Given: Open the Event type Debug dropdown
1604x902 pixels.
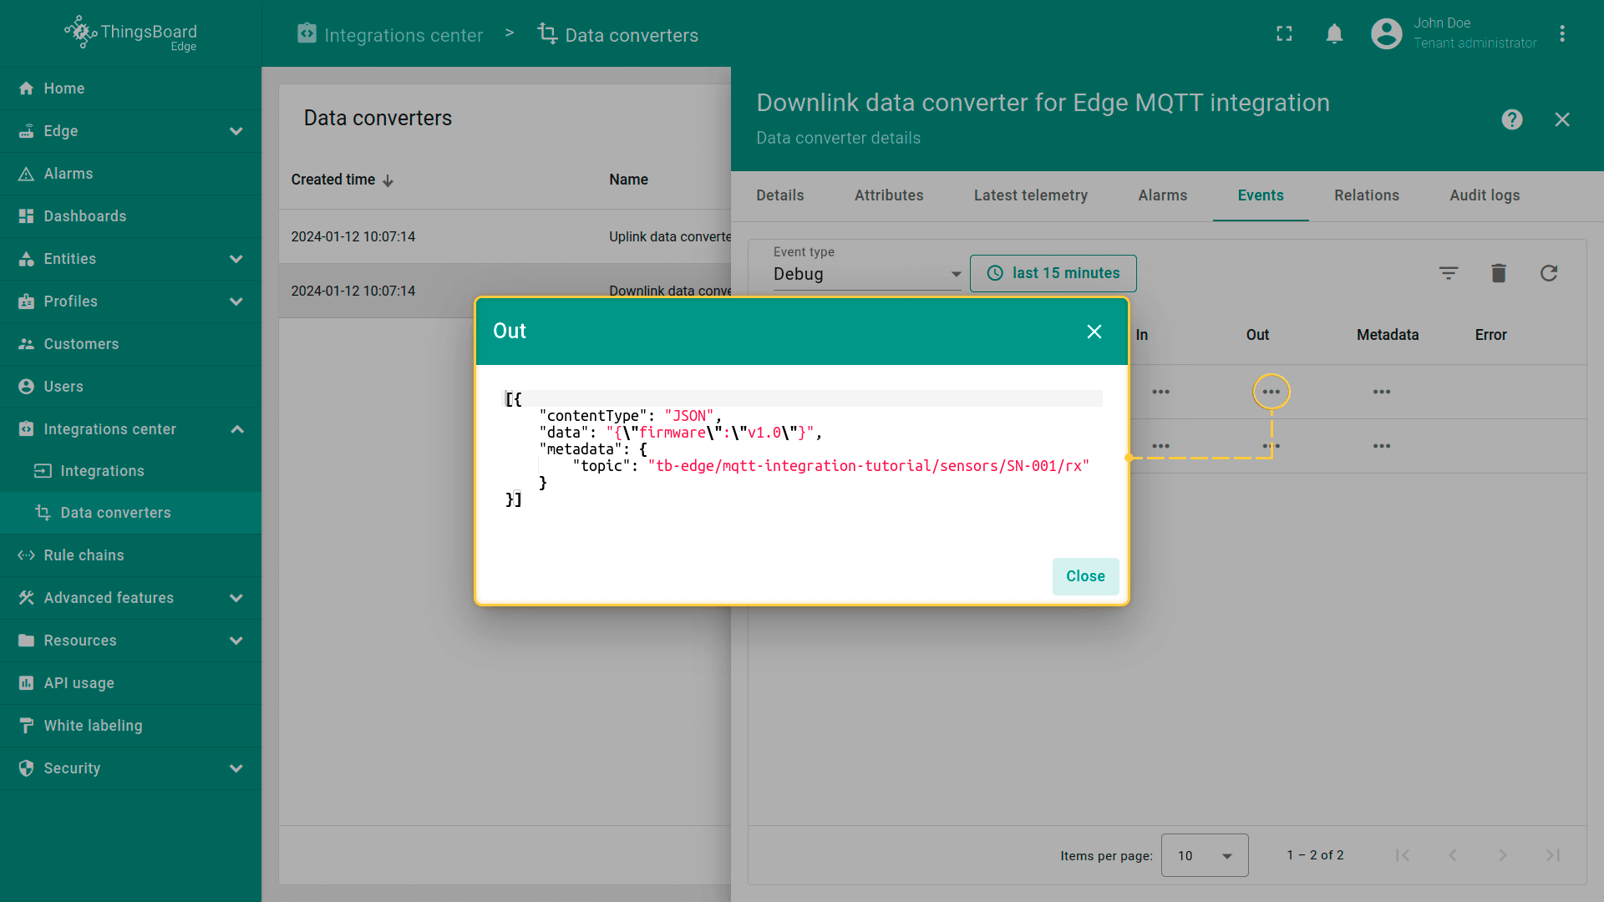Looking at the screenshot, I should click(866, 274).
